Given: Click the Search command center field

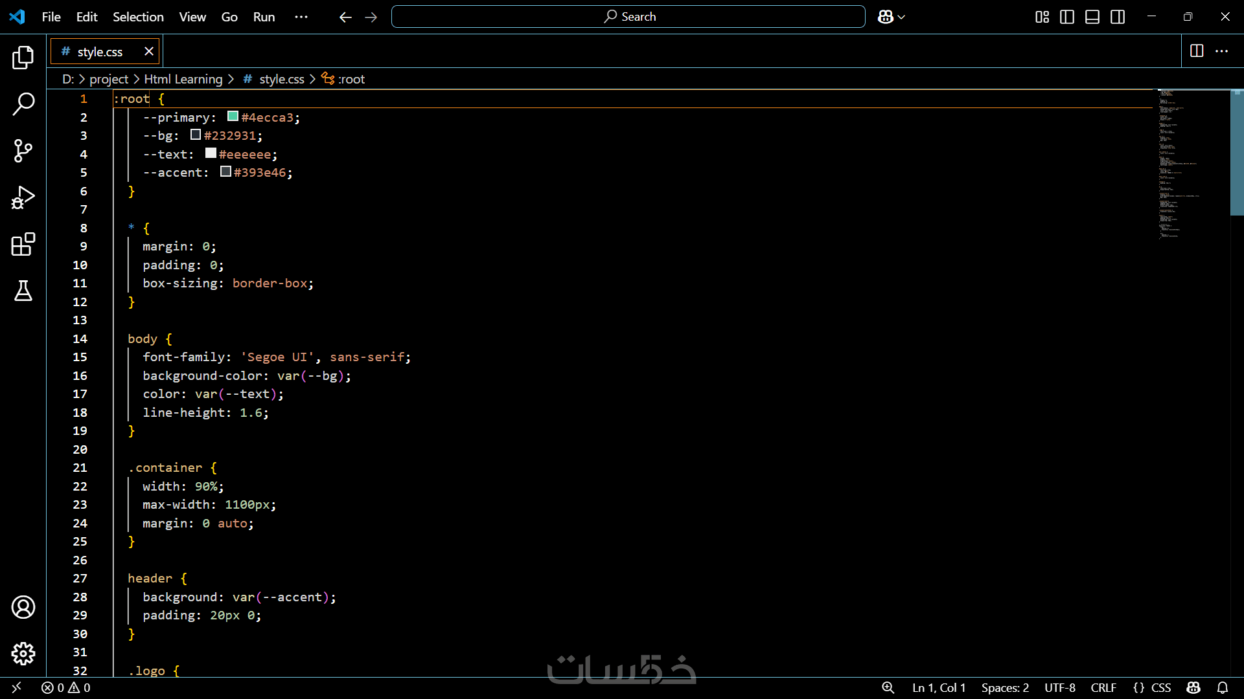Looking at the screenshot, I should (x=628, y=17).
